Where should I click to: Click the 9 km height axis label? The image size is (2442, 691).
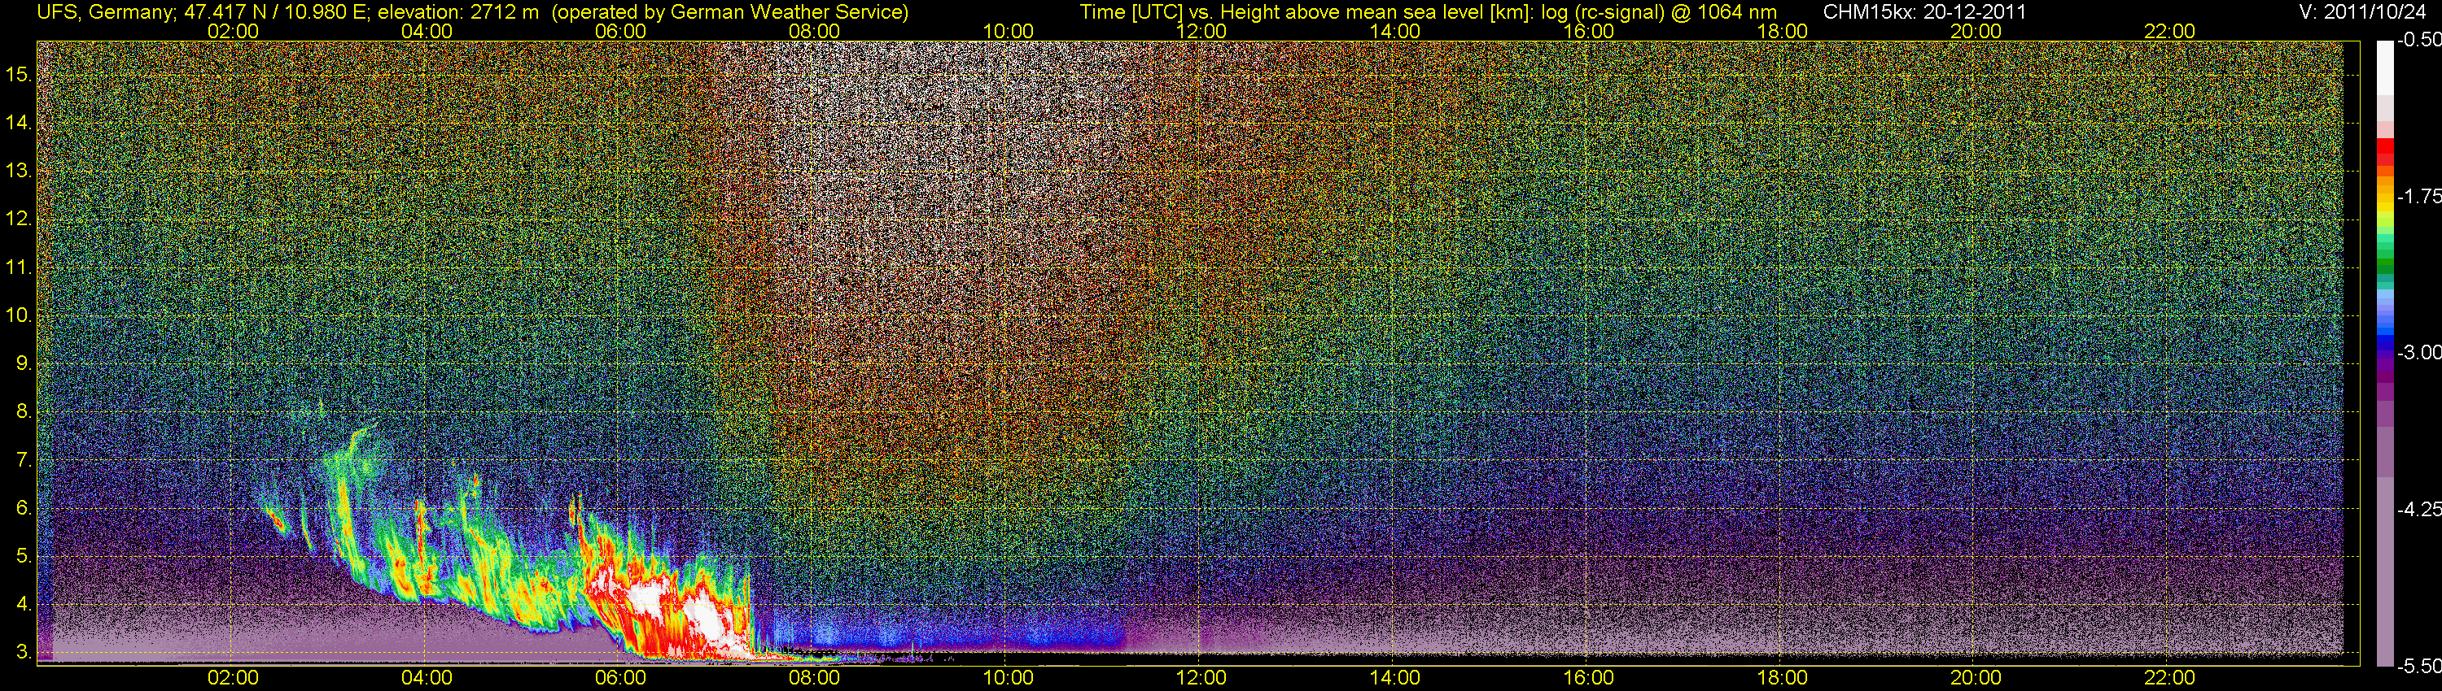coord(24,363)
